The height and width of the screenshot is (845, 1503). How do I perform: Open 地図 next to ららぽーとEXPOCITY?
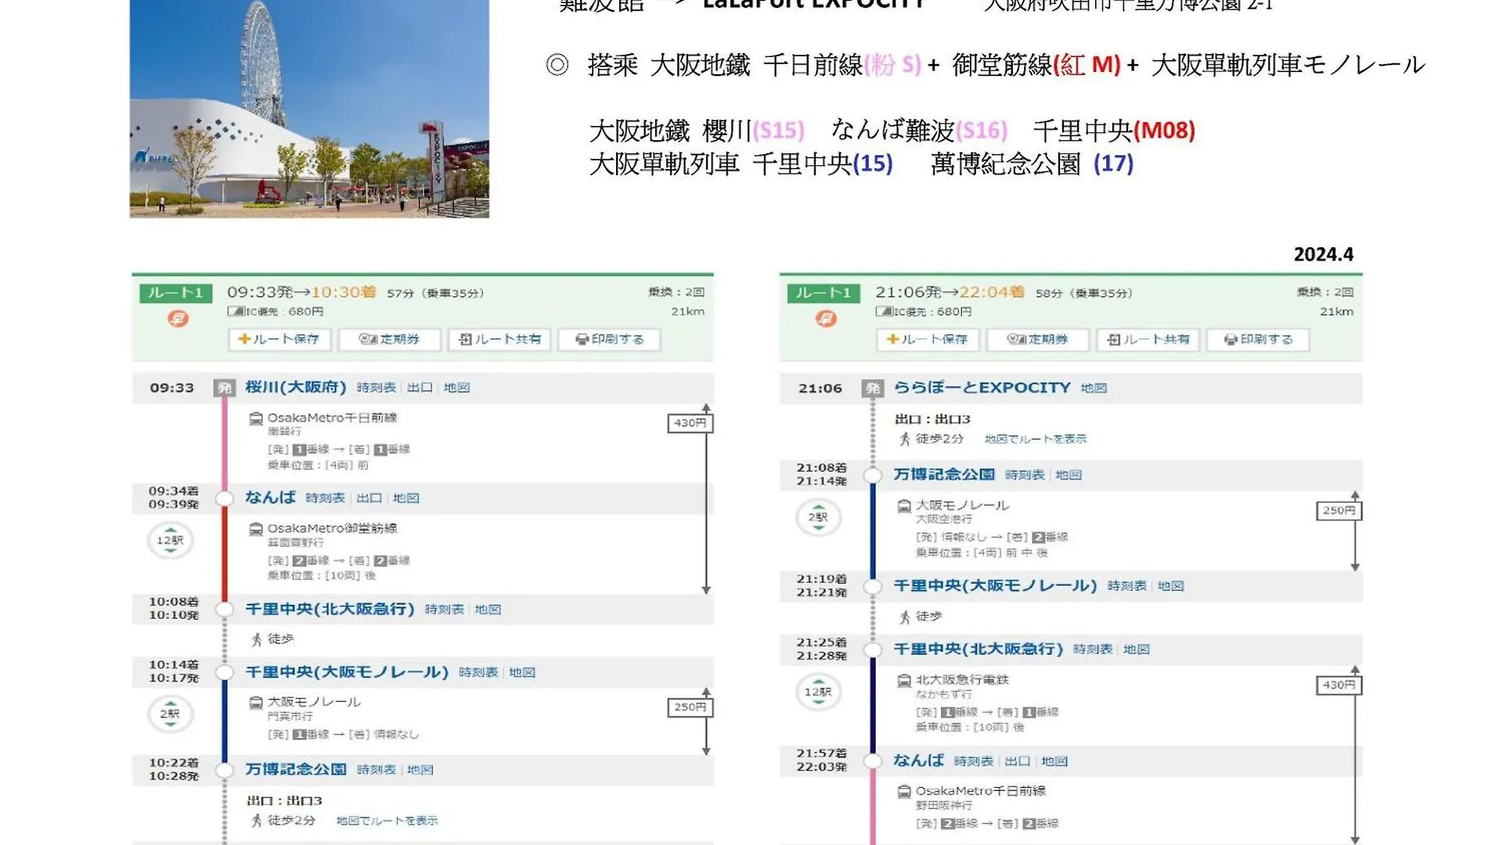point(1094,388)
